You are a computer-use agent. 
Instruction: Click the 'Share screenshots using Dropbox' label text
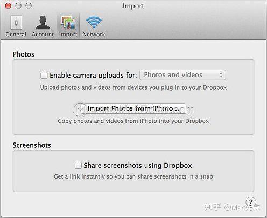138,166
